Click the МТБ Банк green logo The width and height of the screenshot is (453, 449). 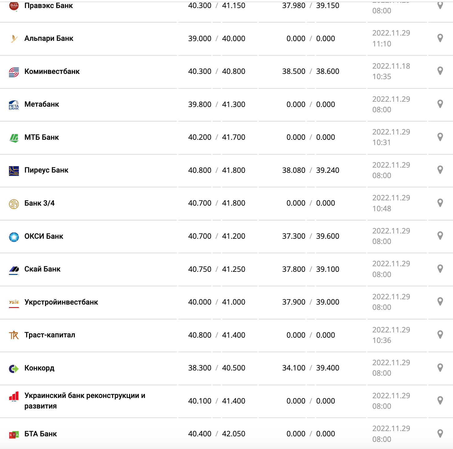(x=14, y=138)
